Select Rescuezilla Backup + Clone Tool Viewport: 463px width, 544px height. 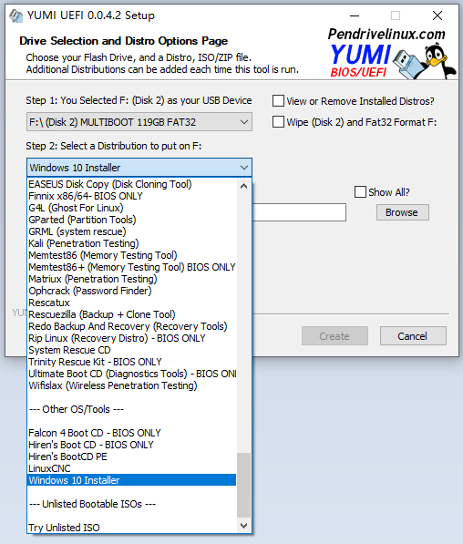tap(132, 314)
